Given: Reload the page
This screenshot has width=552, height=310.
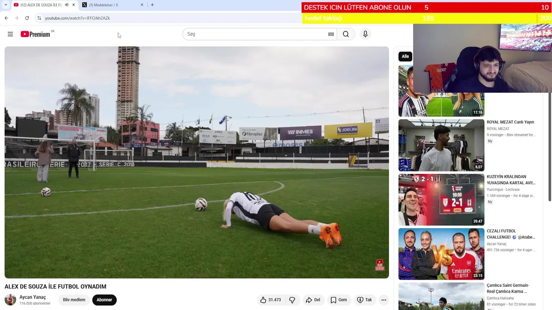Looking at the screenshot, I should (27, 18).
